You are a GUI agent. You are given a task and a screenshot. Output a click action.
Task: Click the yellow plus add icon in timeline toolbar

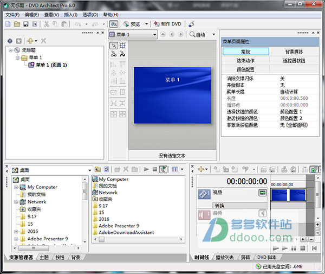200,169
